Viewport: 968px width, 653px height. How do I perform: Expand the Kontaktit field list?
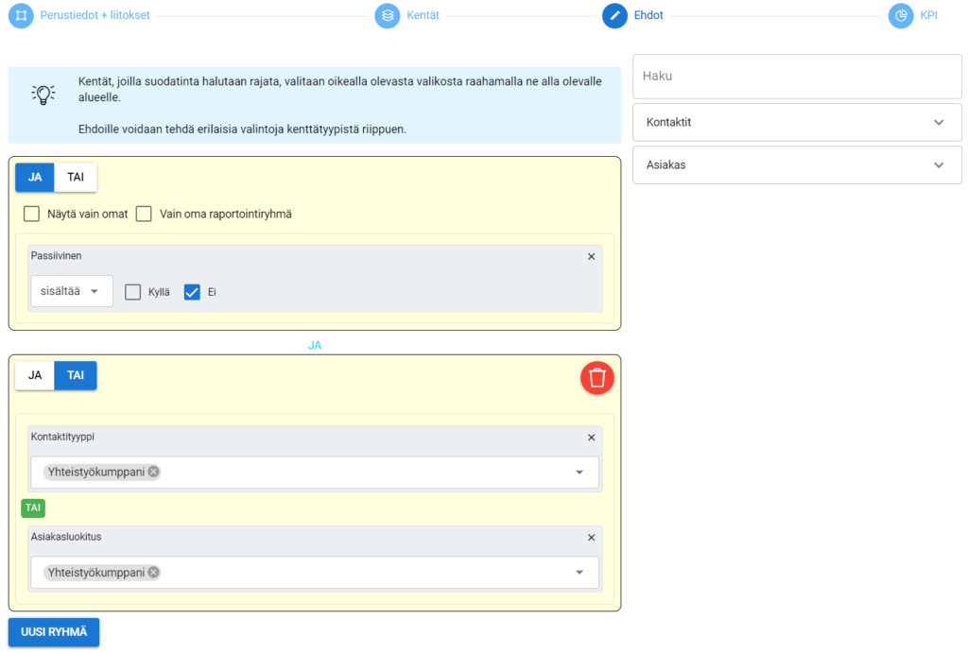[797, 122]
